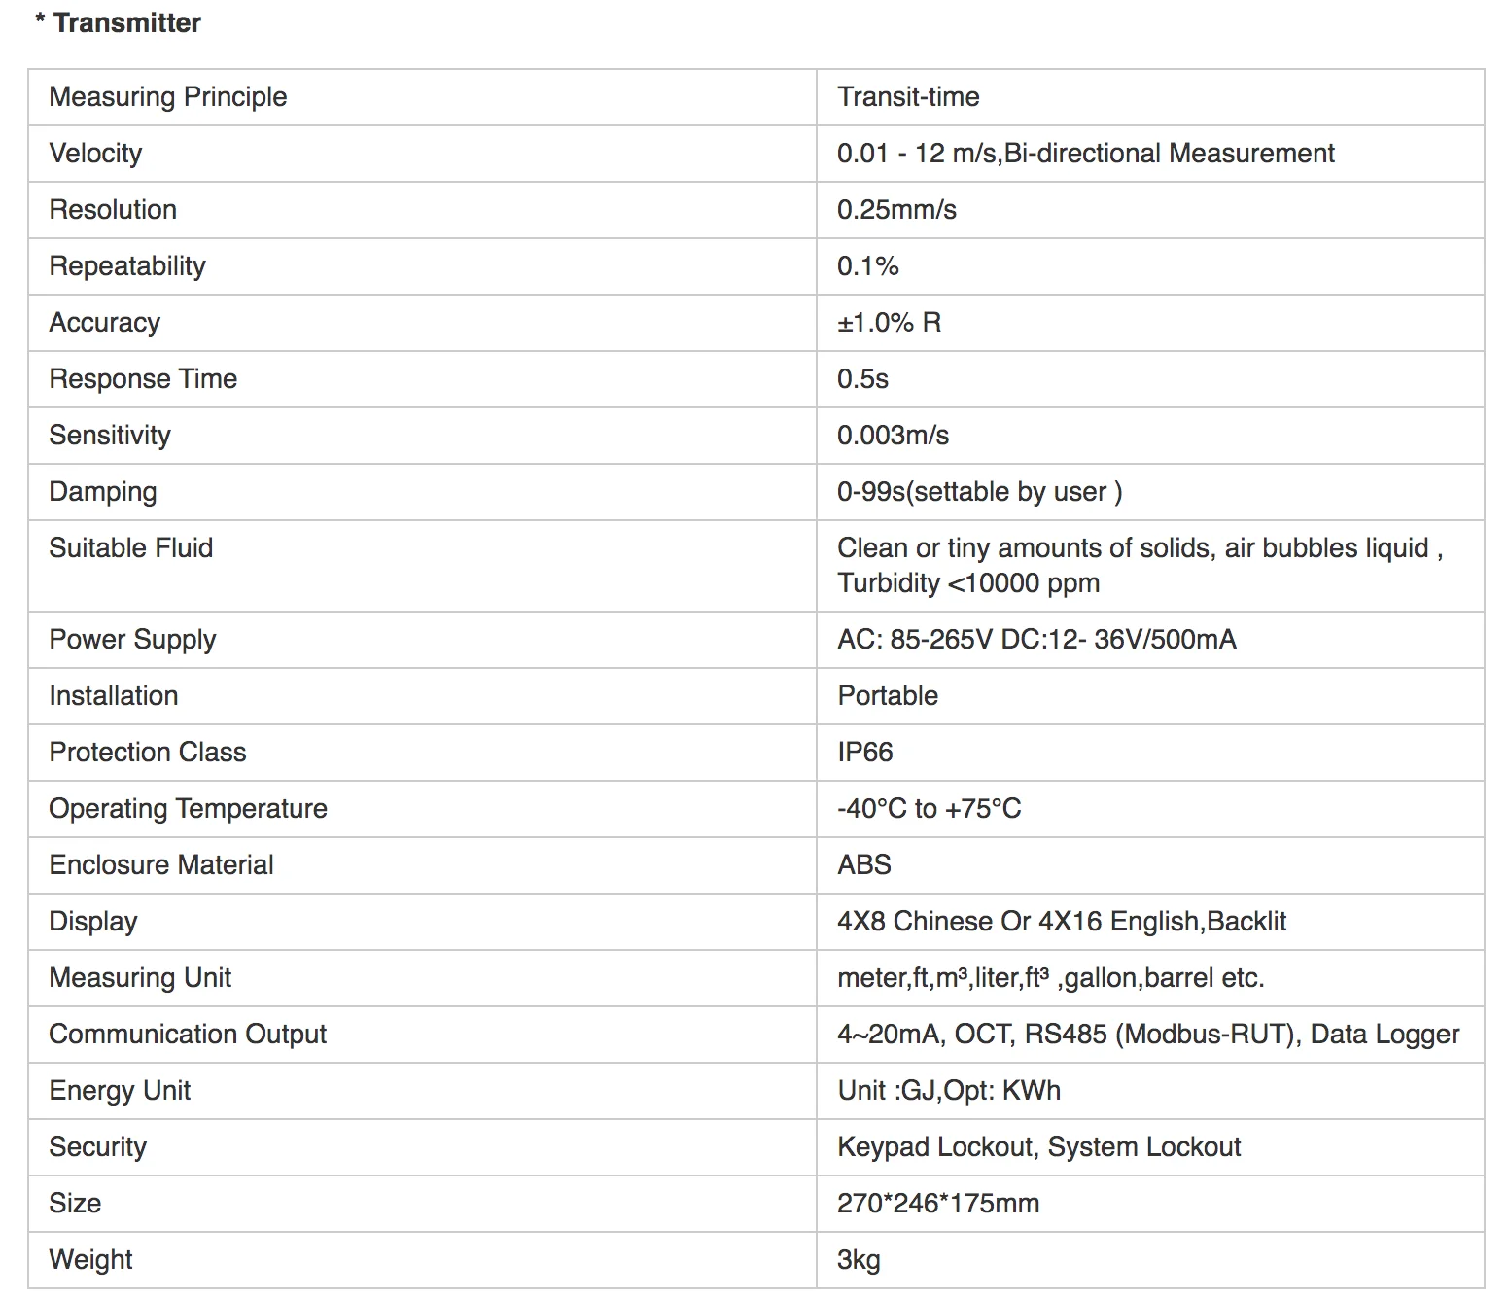
Task: Click the Suitable Fluid label
Action: 130,548
